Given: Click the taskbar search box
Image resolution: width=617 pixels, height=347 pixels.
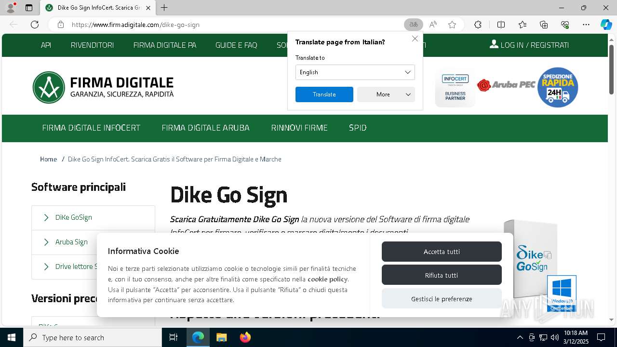Looking at the screenshot, I should point(93,337).
